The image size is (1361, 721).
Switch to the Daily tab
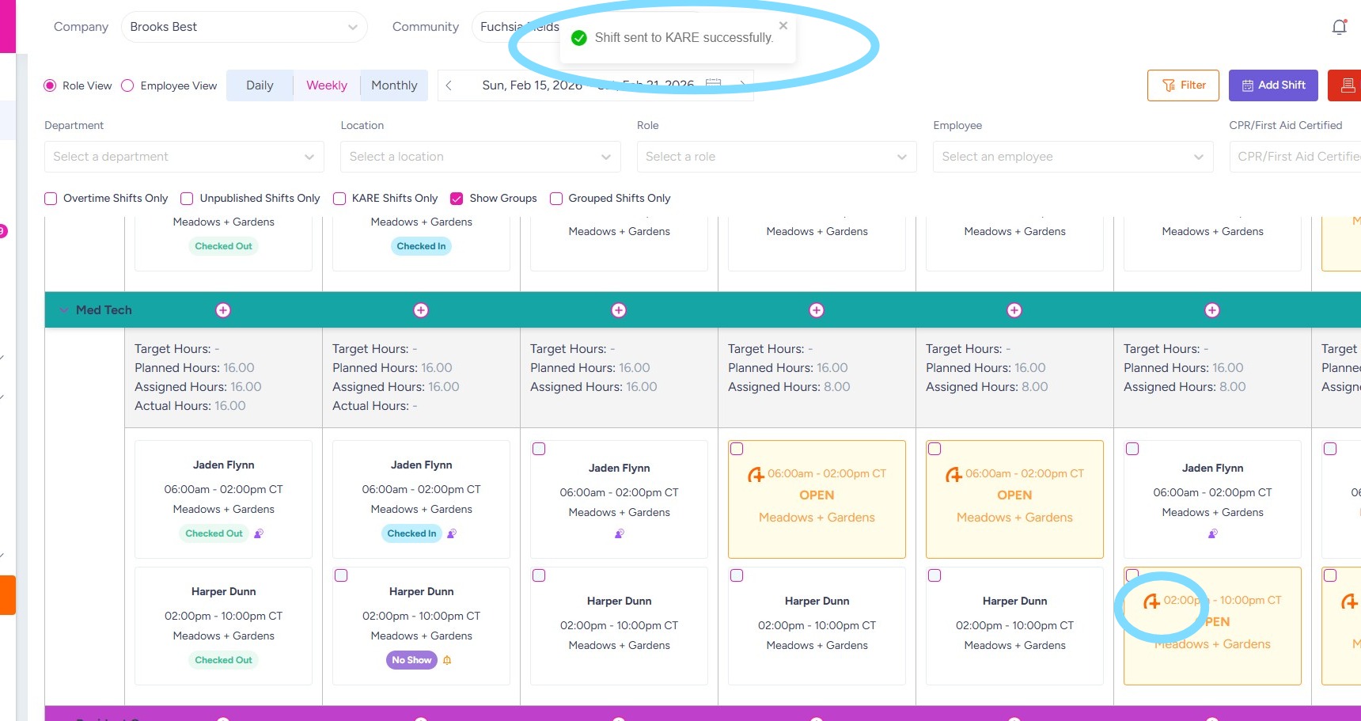tap(260, 85)
